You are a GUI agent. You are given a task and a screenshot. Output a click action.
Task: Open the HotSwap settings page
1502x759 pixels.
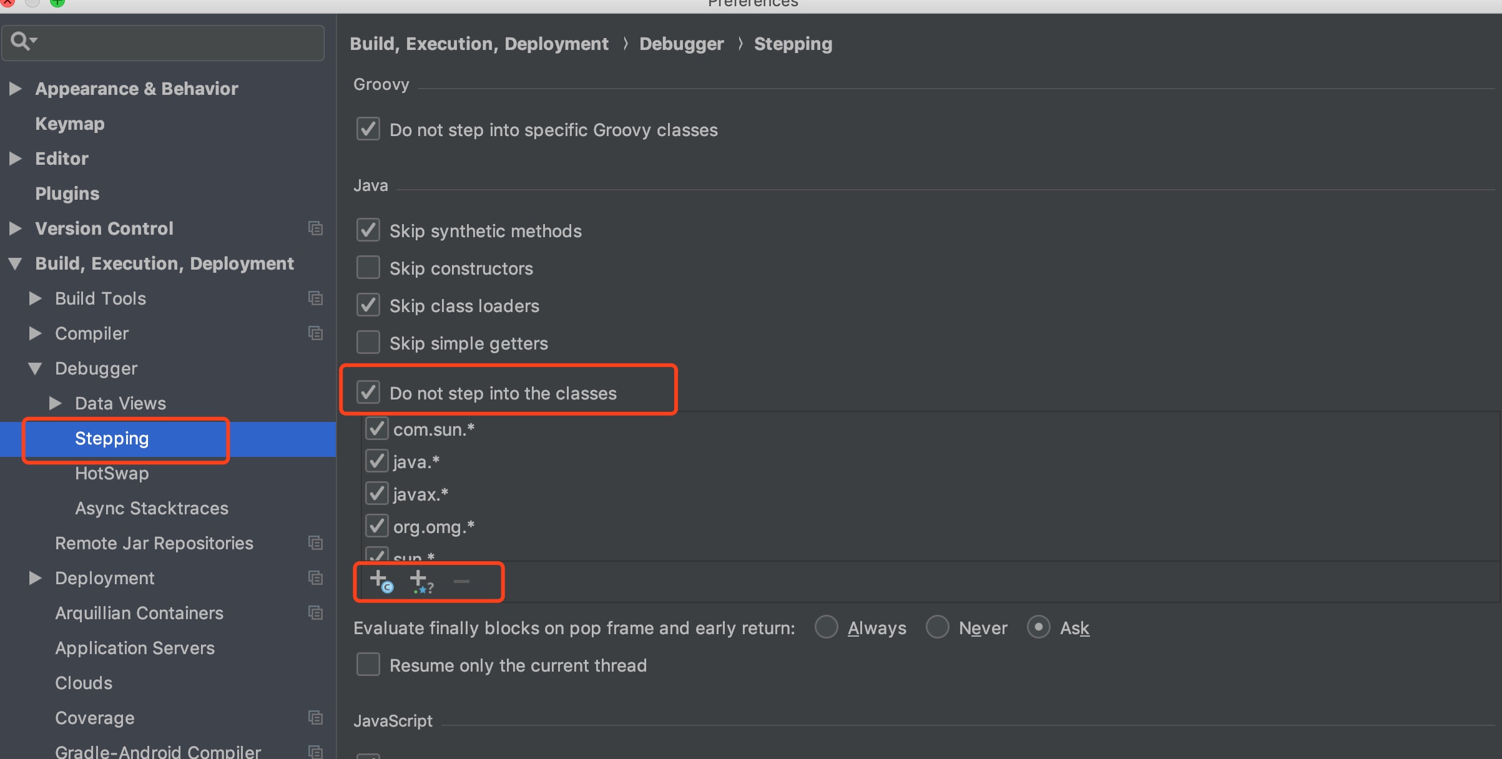(x=112, y=473)
